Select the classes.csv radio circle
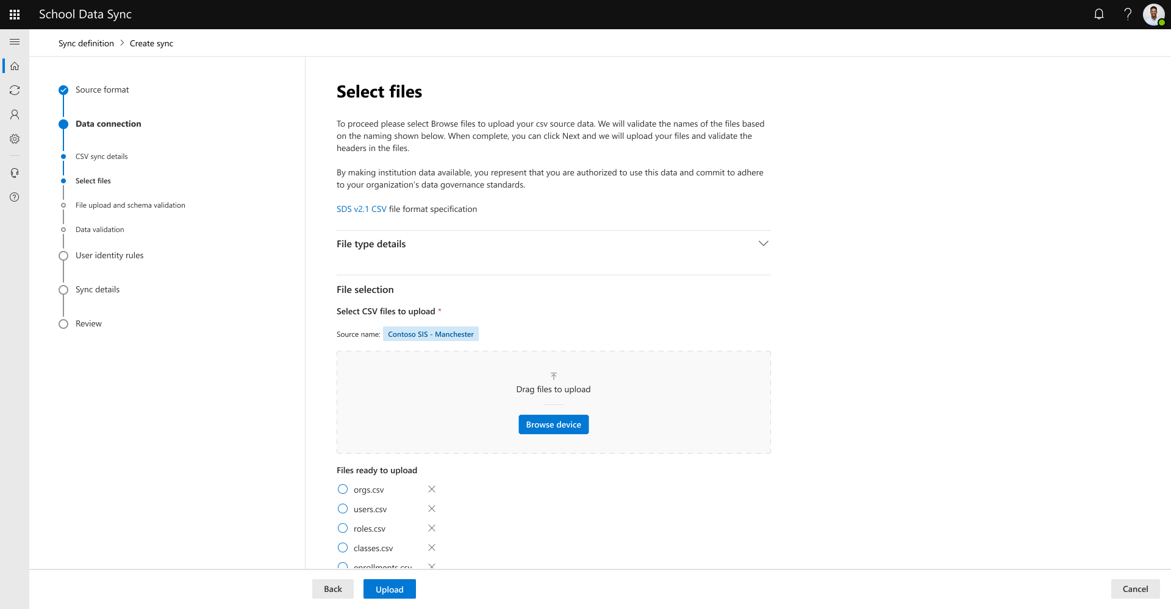Screen dimensions: 1171x609 click(343, 547)
